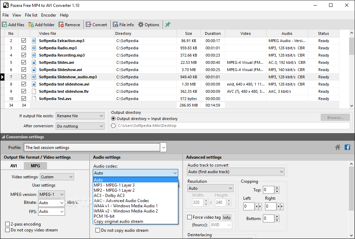This screenshot has height=239, width=355.
Task: Open the Help menu
Action: (x=64, y=15)
